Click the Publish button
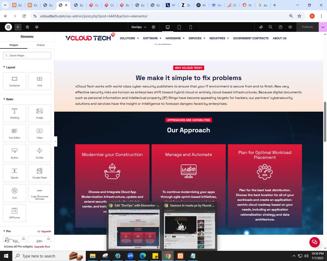327x261 pixels. (307, 27)
